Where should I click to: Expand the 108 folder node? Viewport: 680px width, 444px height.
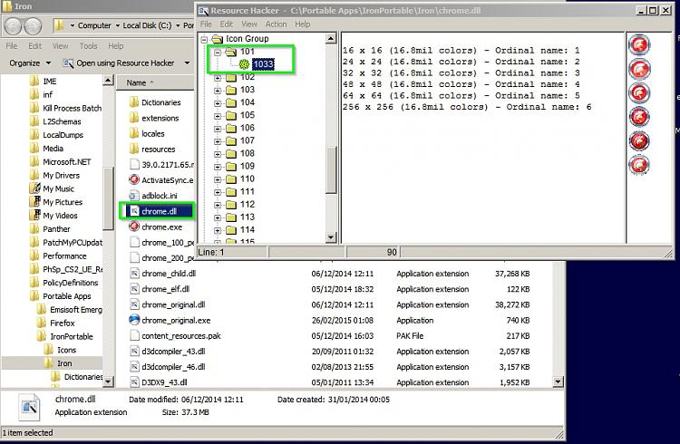218,154
